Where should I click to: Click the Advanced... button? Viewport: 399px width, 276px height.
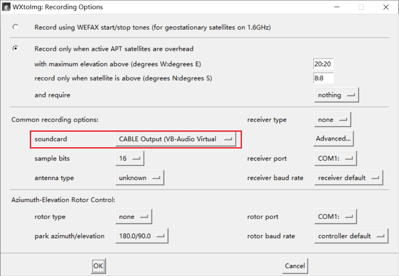(333, 139)
